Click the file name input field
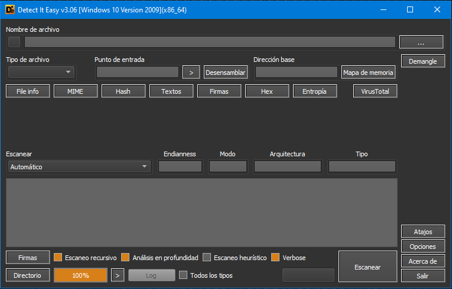The width and height of the screenshot is (452, 289). 210,42
